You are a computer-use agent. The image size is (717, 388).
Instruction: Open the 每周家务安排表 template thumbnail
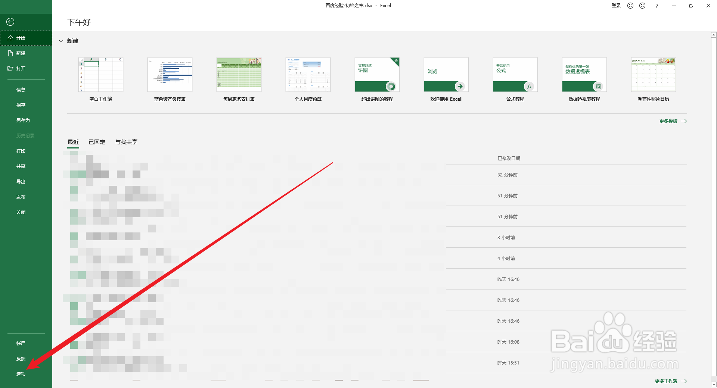(239, 75)
